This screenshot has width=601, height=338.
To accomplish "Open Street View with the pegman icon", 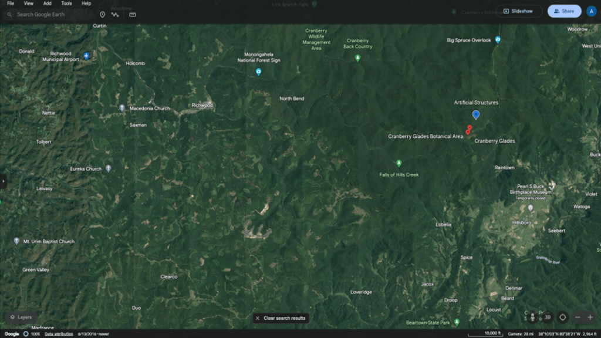I will (533, 317).
